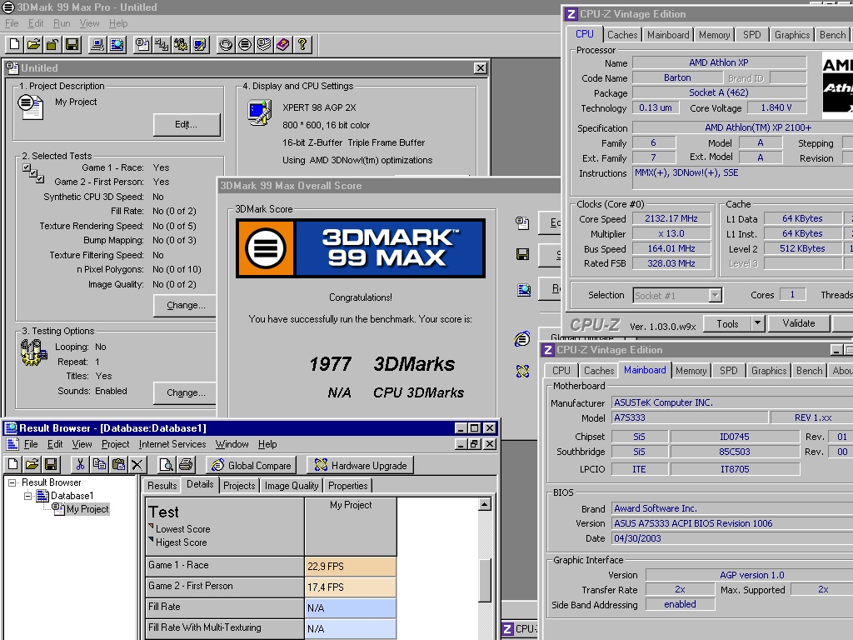The image size is (853, 640).
Task: Select Database1 in the result tree
Action: (72, 496)
